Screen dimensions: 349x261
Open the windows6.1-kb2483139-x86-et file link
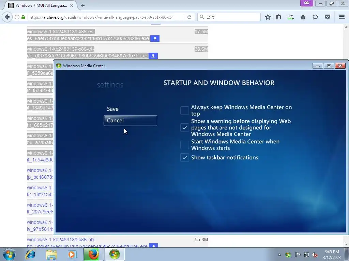[87, 52]
